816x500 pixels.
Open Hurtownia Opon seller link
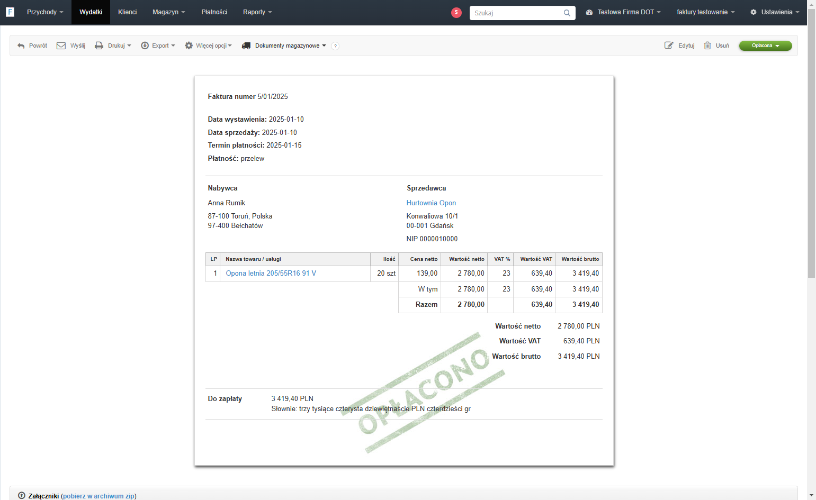(x=431, y=203)
